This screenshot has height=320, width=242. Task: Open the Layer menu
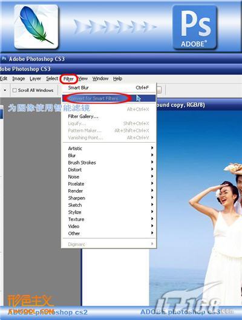(35, 79)
